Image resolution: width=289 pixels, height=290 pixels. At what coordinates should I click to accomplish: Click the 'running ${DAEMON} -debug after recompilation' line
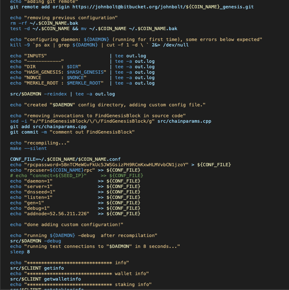[x=84, y=236]
